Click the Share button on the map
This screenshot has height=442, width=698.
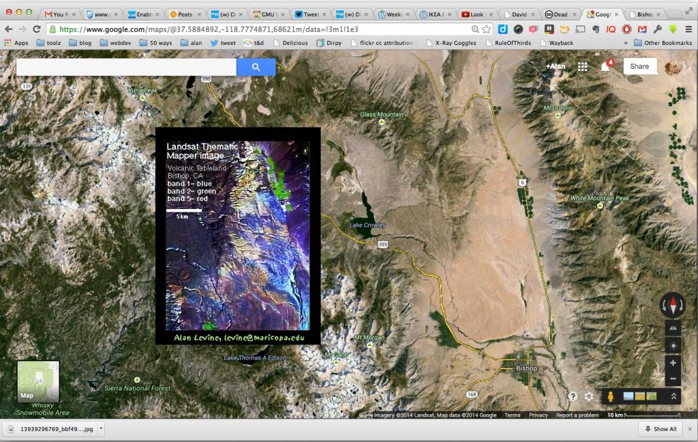pos(639,66)
